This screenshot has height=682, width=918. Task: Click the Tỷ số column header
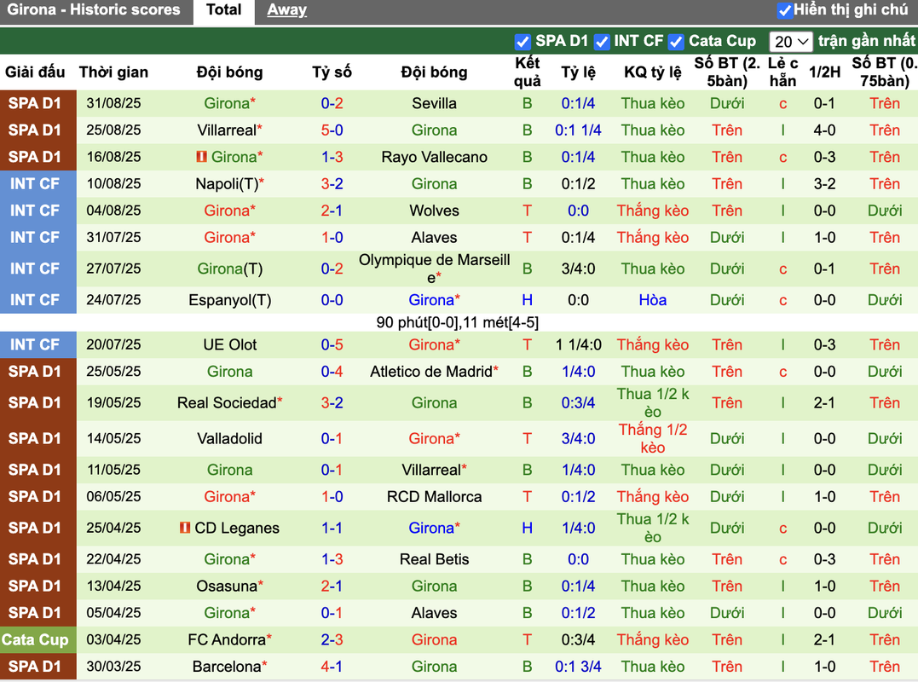pyautogui.click(x=332, y=72)
